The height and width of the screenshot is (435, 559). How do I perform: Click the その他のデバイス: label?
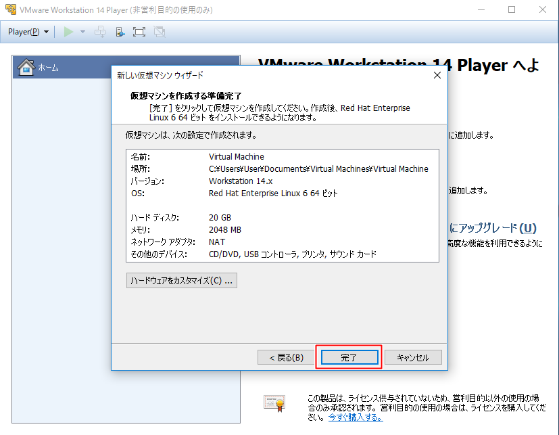[159, 254]
